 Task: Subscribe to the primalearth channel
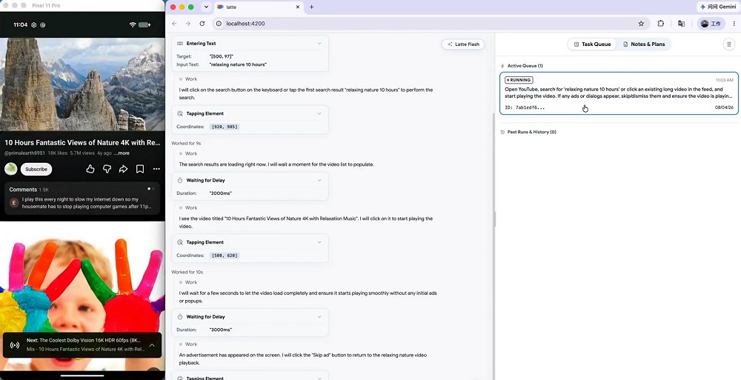tap(36, 169)
